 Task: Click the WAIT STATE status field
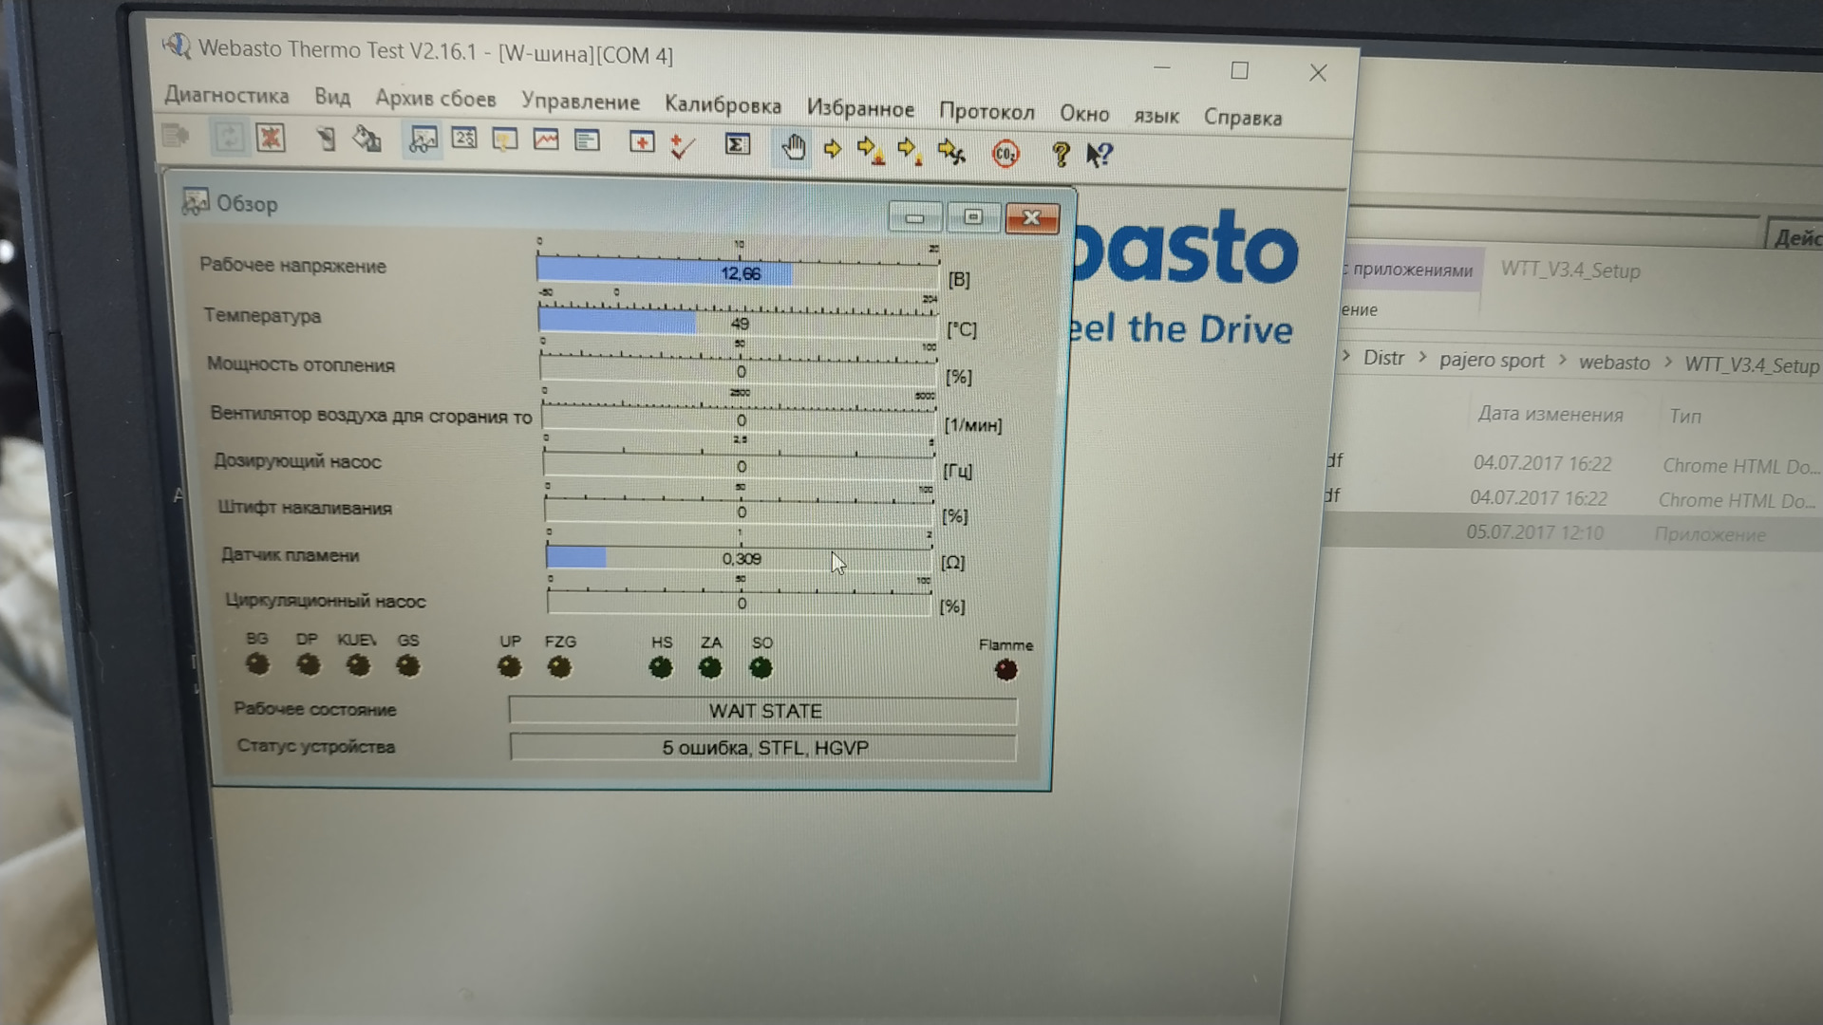pyautogui.click(x=763, y=711)
